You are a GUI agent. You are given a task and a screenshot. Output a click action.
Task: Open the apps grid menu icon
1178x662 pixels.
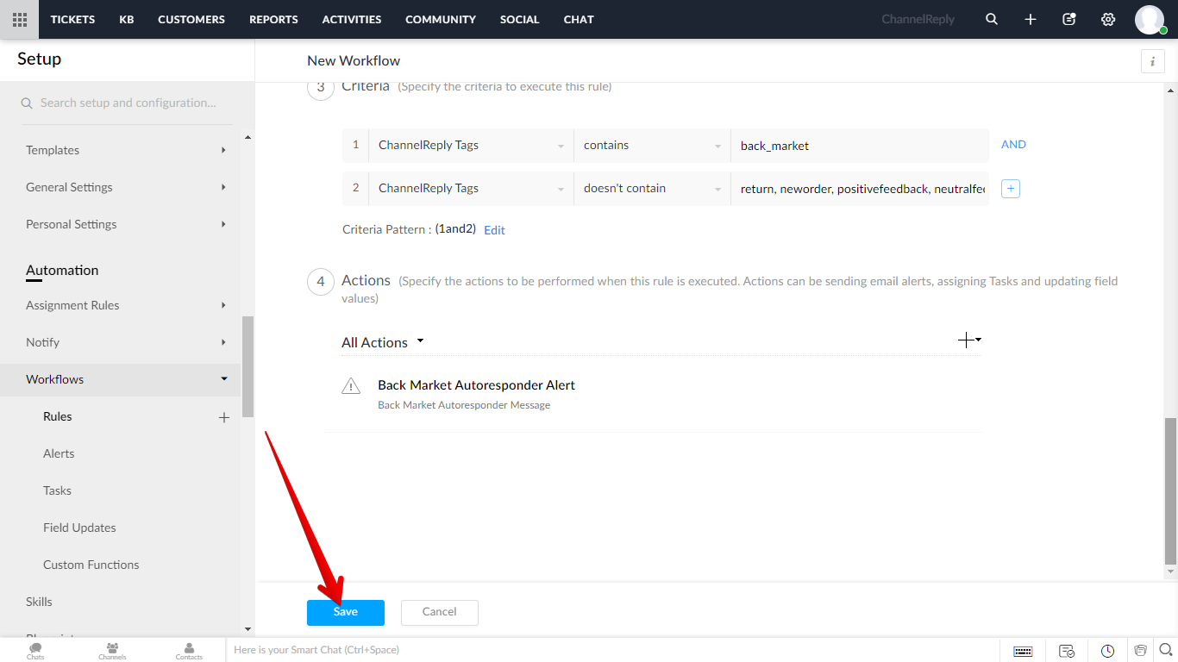pos(19,19)
